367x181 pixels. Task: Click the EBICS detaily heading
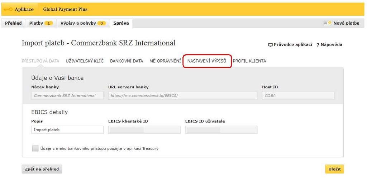click(49, 112)
